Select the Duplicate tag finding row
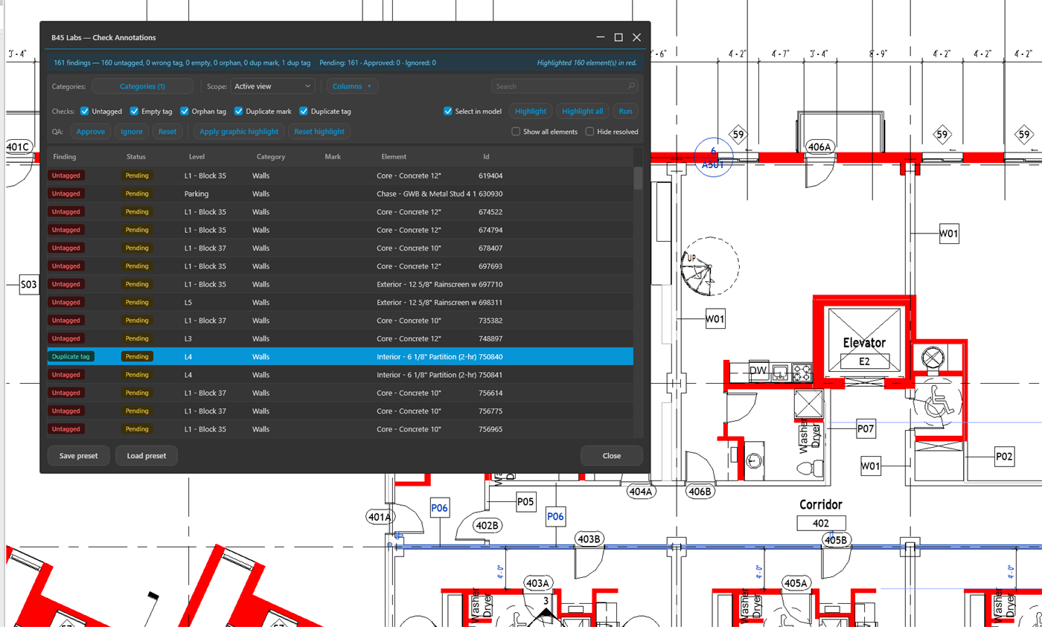1042x627 pixels. pyautogui.click(x=340, y=356)
